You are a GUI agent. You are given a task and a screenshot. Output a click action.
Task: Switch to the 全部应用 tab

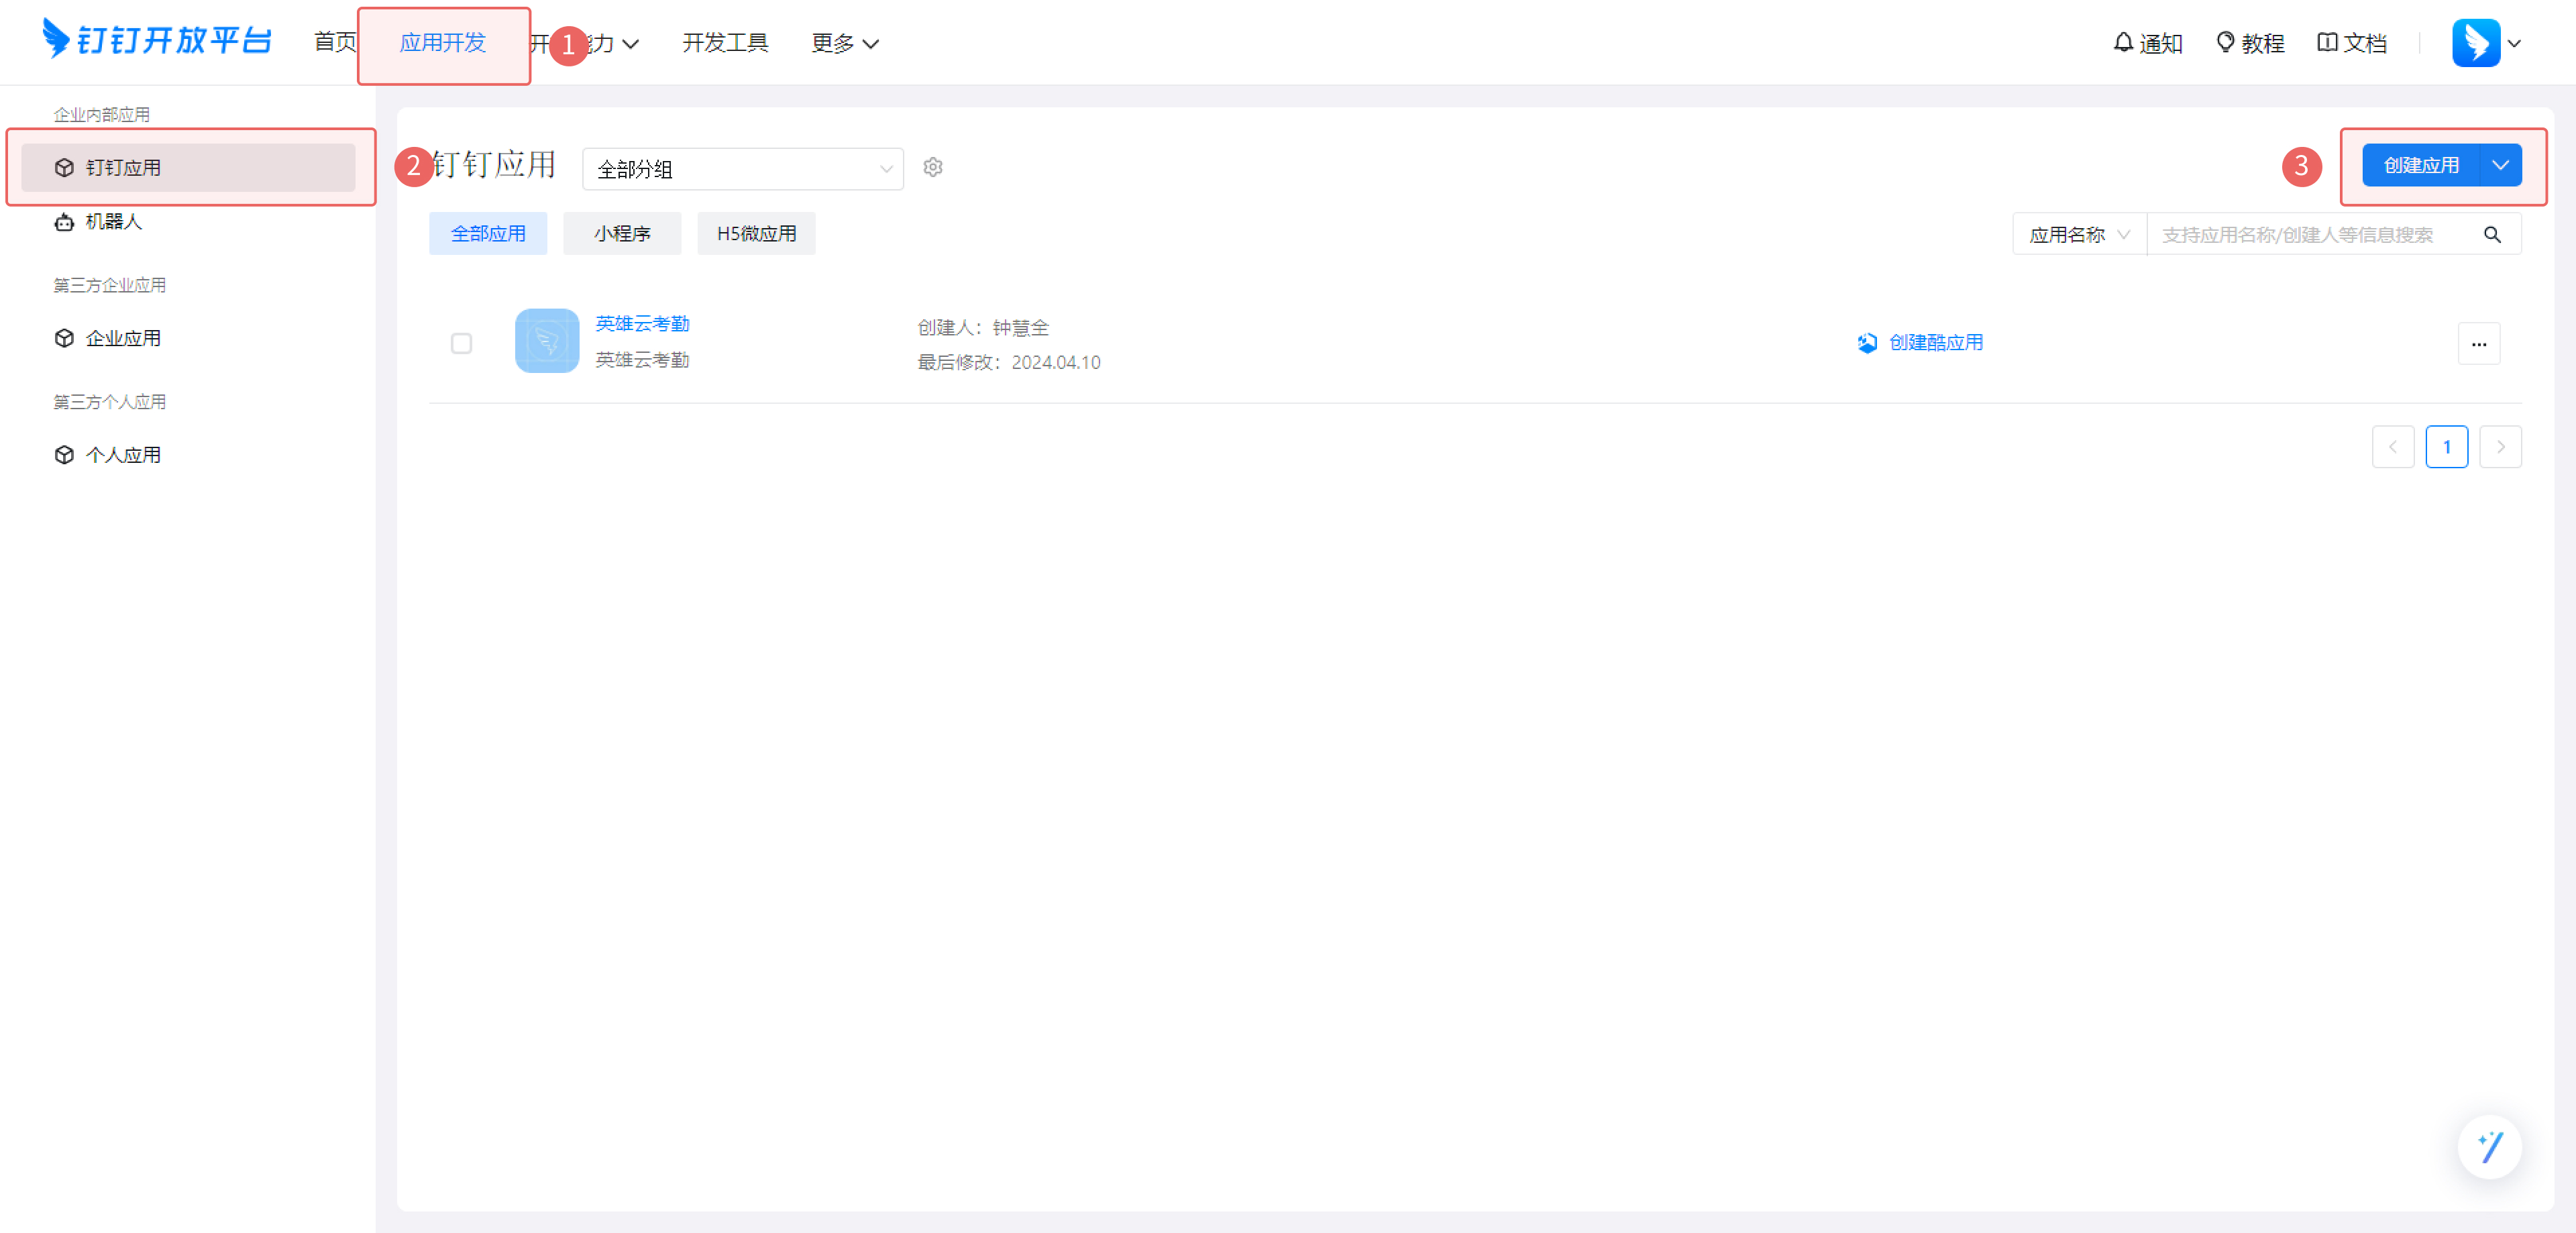488,233
